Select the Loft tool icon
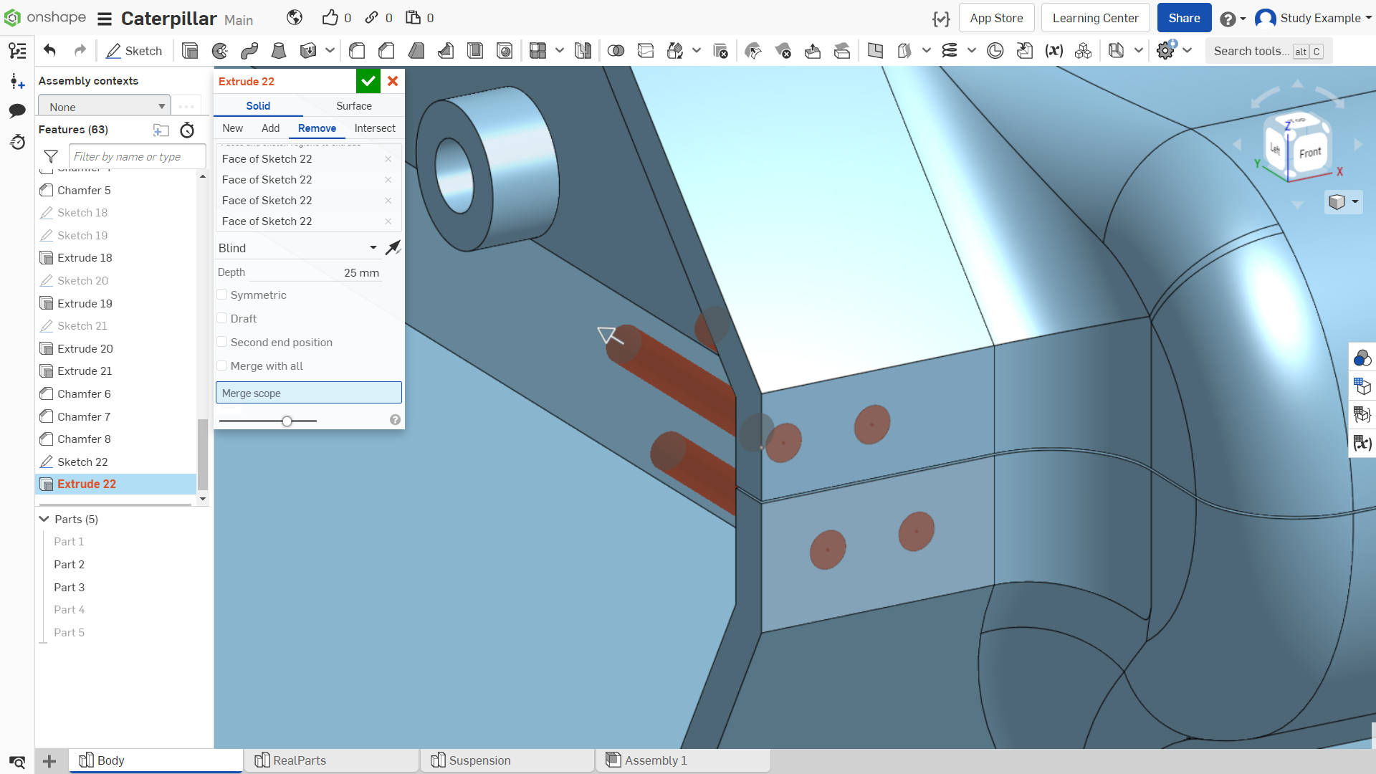 pos(279,51)
